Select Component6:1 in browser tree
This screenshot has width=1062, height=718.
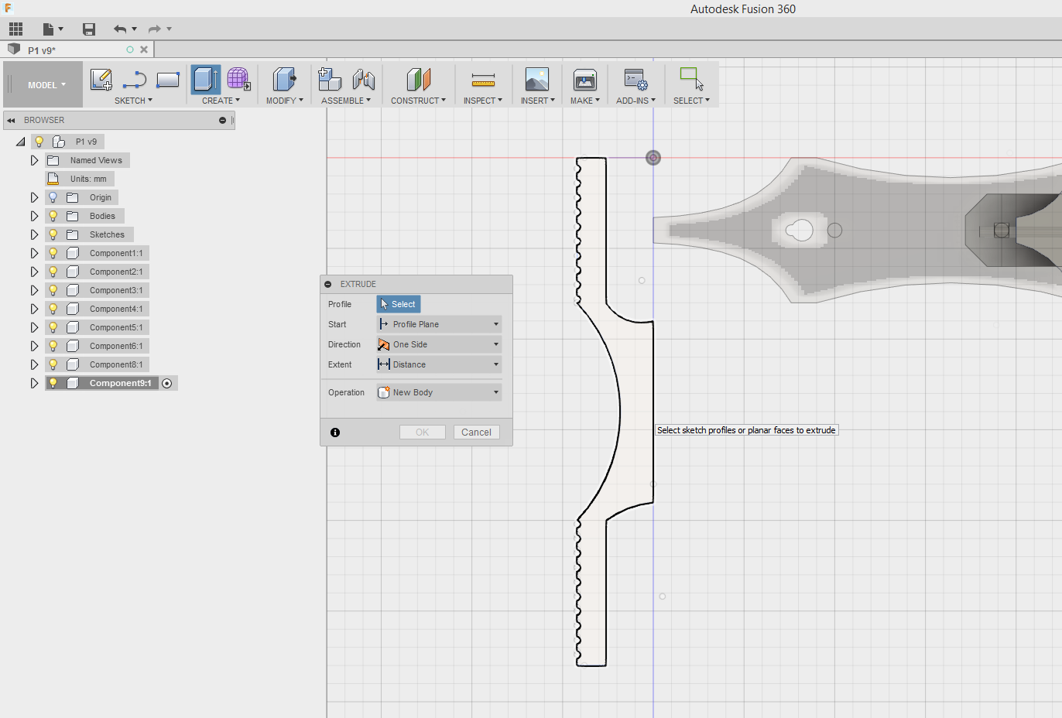tap(116, 346)
